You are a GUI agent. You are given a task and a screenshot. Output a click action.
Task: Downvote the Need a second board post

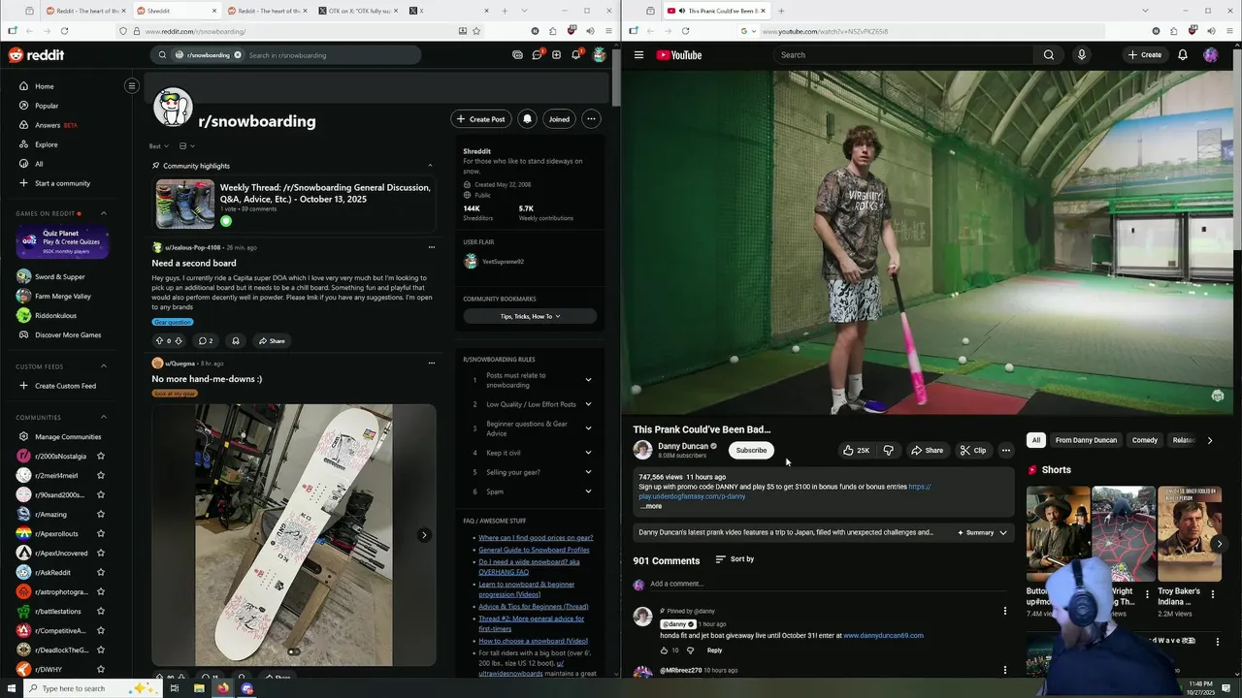(178, 341)
